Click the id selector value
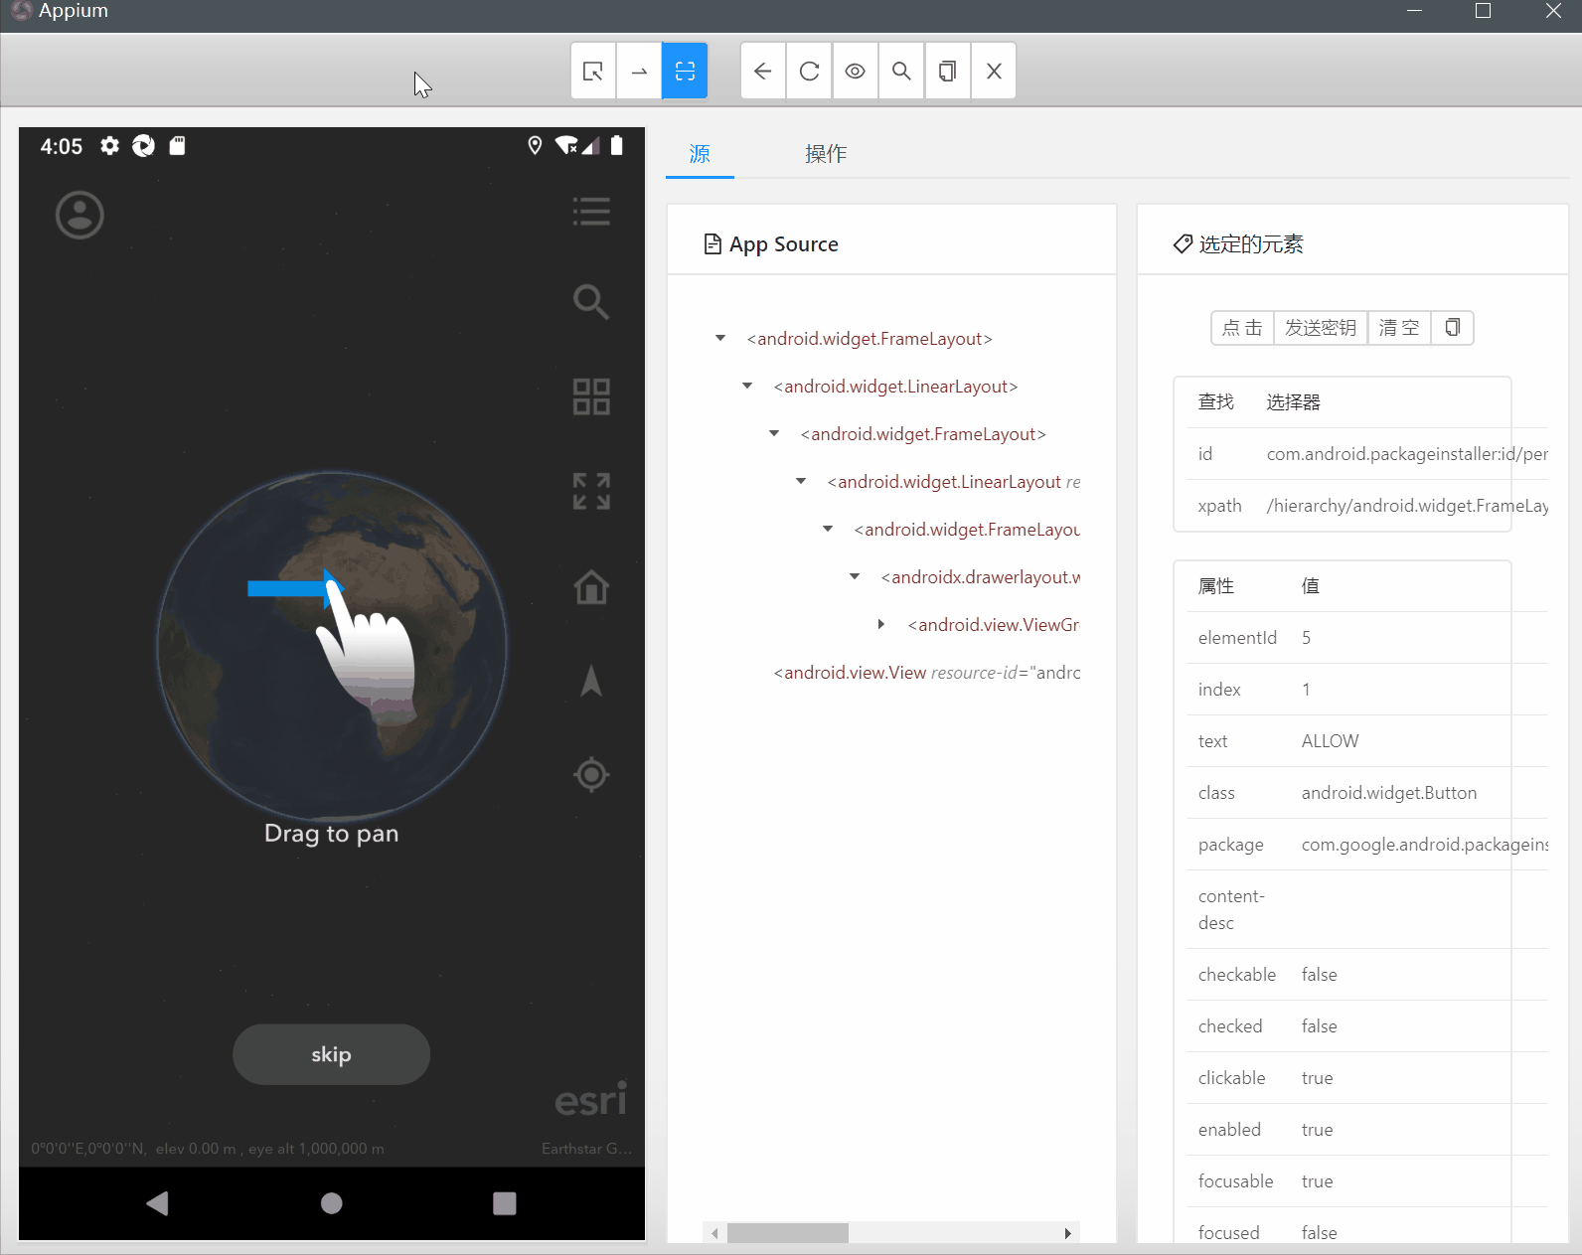 pos(1407,454)
